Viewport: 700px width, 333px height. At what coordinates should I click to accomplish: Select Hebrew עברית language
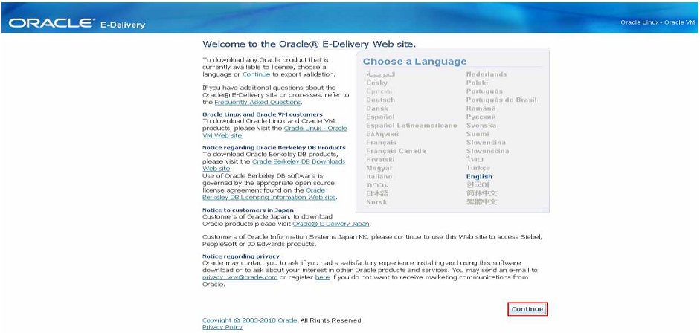[378, 185]
